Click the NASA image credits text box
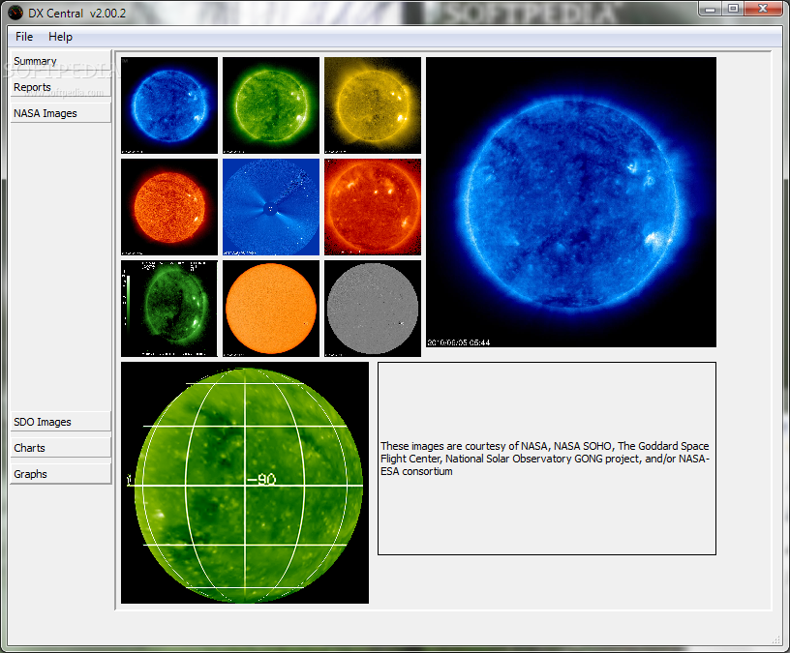This screenshot has height=653, width=790. click(547, 459)
